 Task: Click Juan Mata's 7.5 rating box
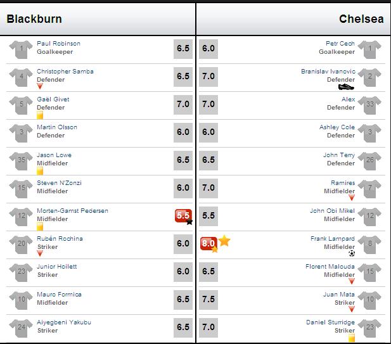click(x=208, y=300)
